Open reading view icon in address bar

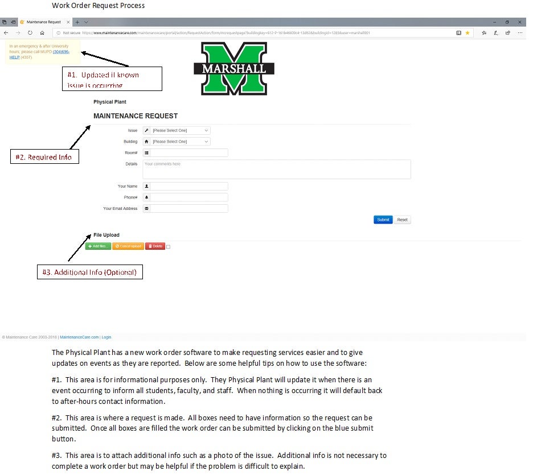point(458,33)
